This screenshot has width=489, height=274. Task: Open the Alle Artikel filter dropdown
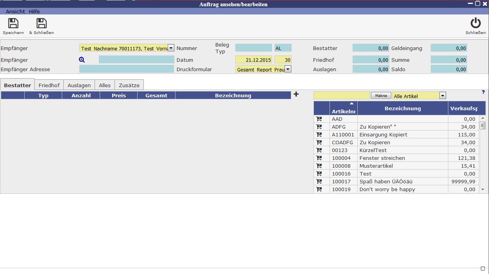click(x=442, y=96)
